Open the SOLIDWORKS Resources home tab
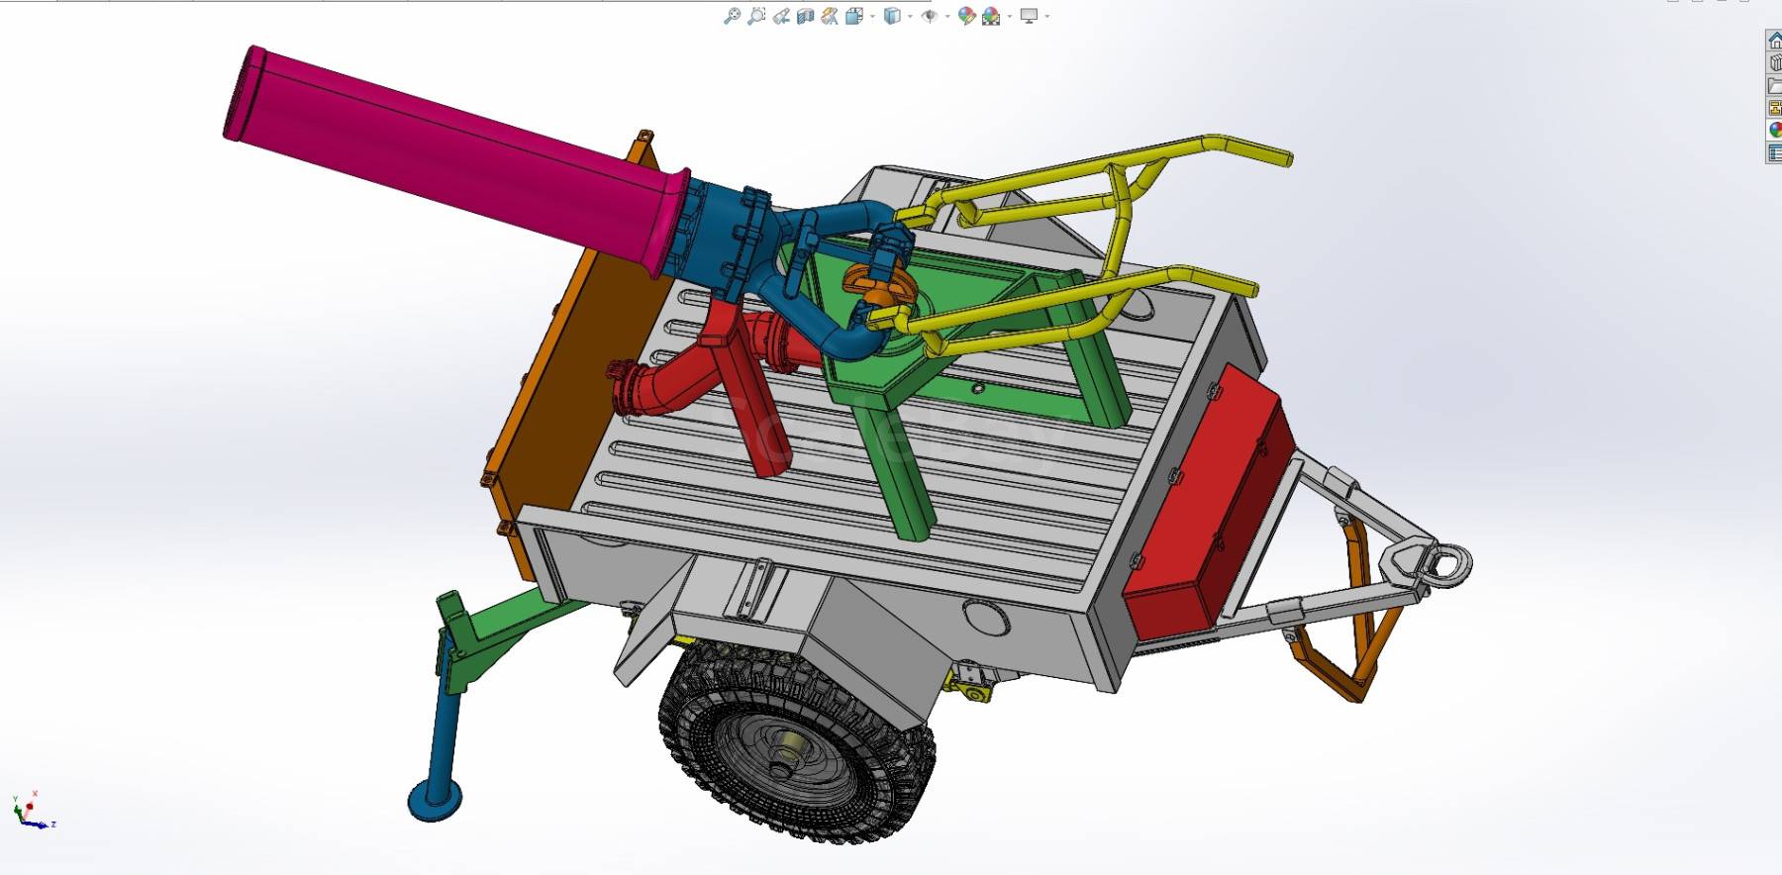 tap(1774, 41)
